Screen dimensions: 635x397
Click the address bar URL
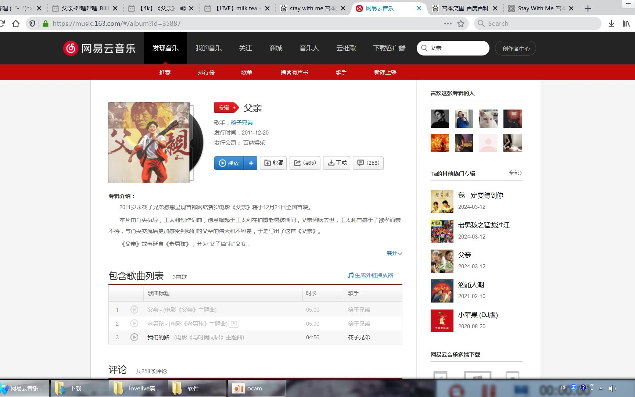[117, 24]
